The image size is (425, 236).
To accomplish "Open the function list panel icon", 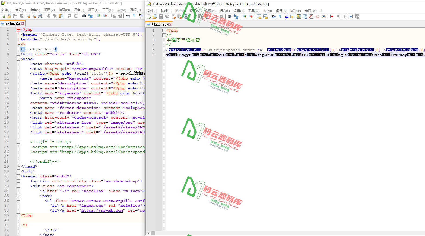I will (x=311, y=17).
